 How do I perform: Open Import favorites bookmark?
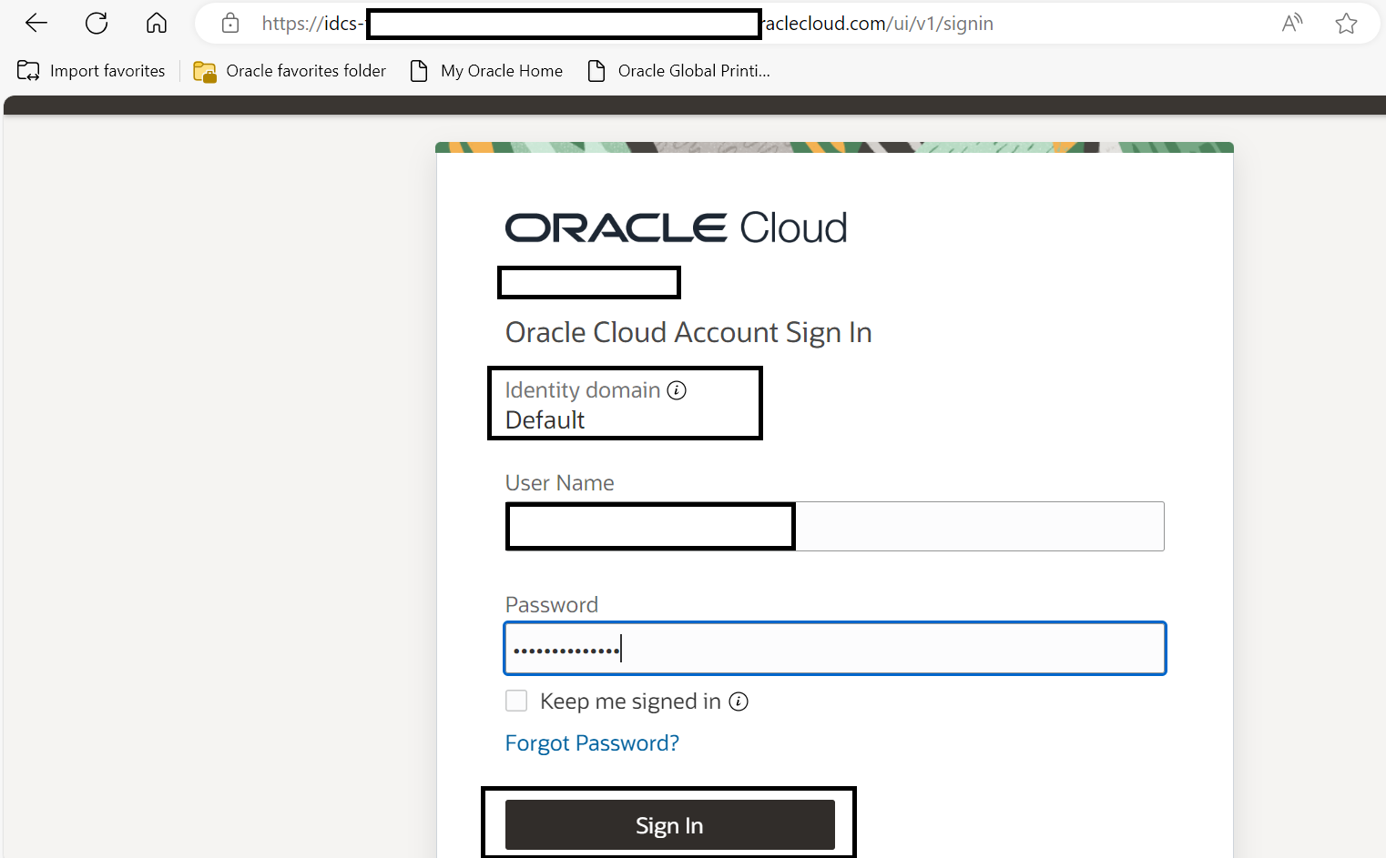coord(91,71)
